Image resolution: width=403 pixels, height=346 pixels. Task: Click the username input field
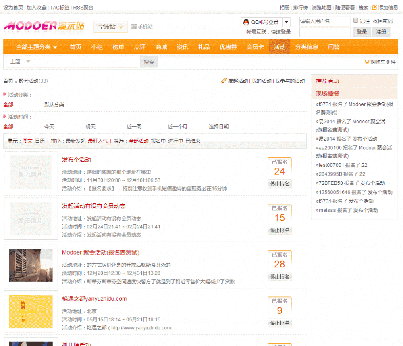(324, 21)
